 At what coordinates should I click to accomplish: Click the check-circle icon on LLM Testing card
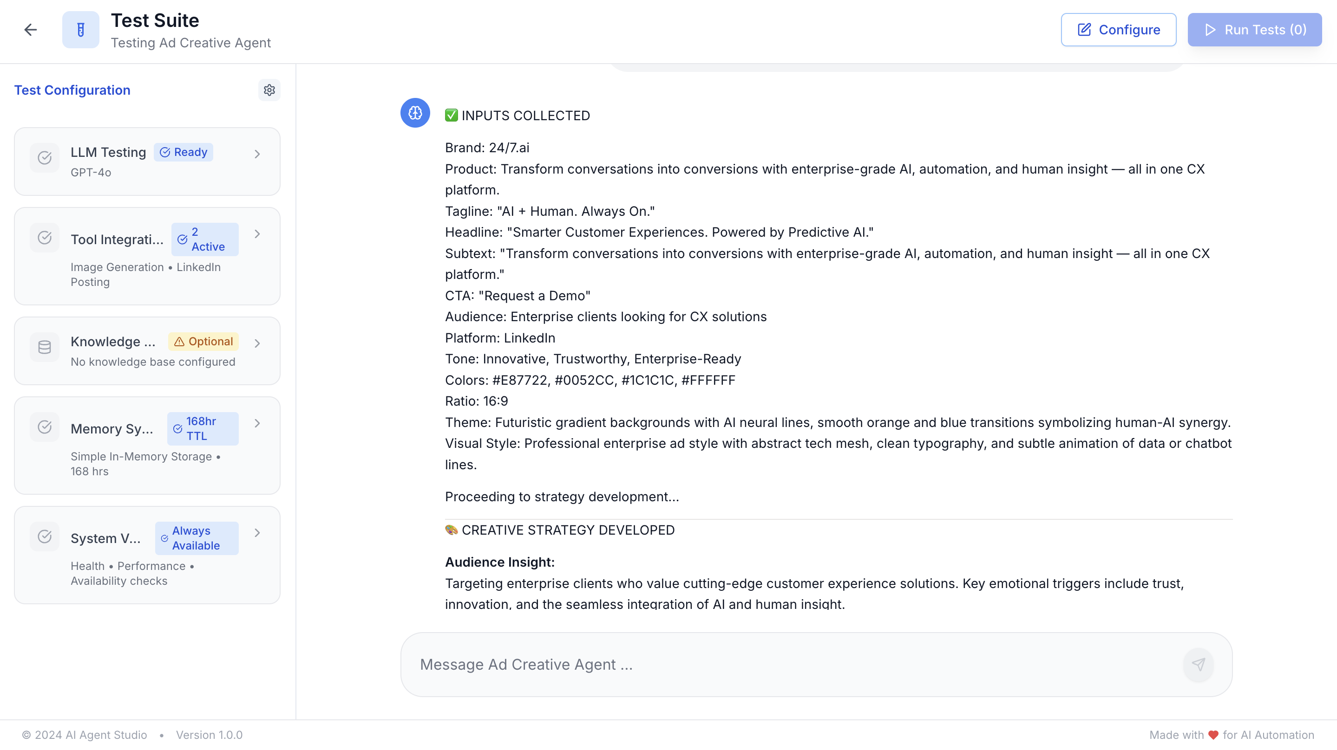pos(44,158)
